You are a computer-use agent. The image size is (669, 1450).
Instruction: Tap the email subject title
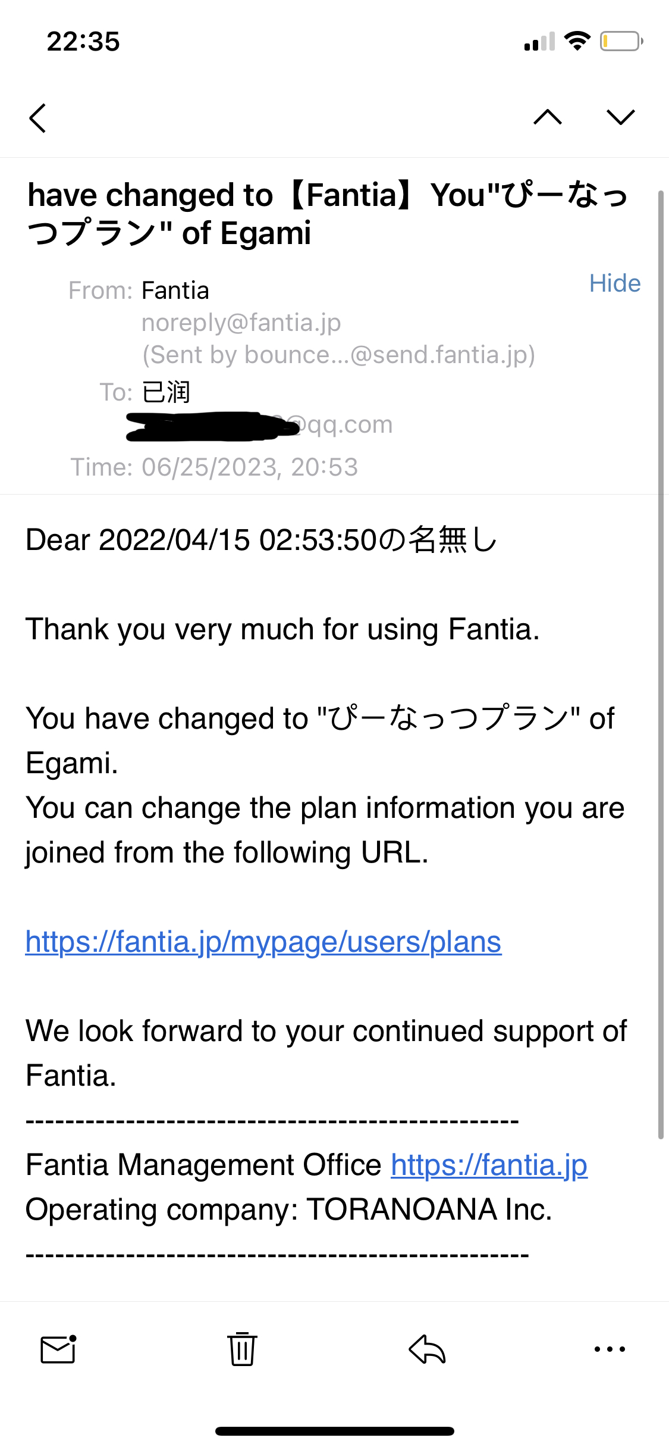328,214
